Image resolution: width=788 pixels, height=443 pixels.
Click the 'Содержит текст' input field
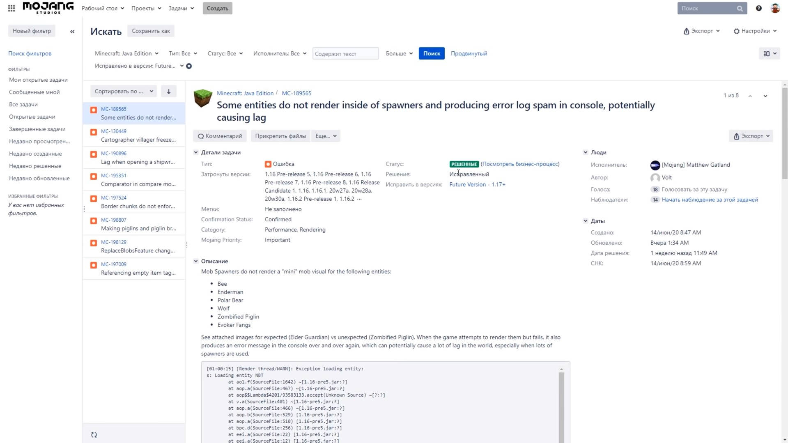pos(345,54)
